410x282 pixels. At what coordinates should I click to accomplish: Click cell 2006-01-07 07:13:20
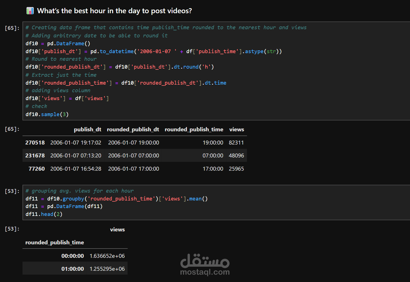76,155
